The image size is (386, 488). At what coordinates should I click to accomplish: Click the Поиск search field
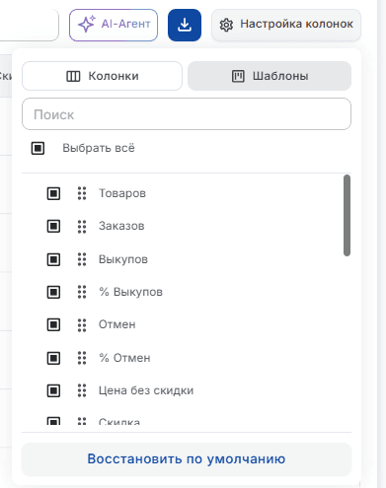click(x=187, y=113)
